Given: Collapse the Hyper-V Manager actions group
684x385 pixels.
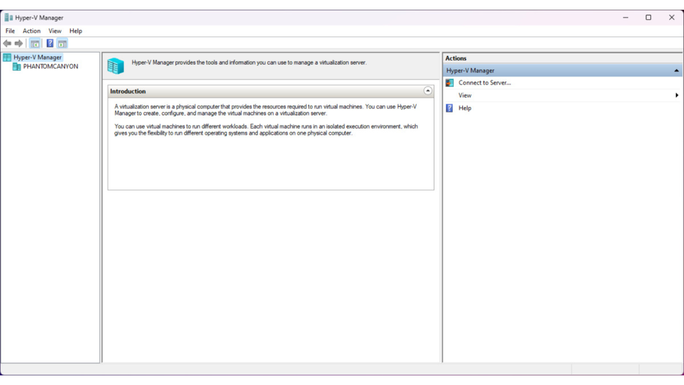Looking at the screenshot, I should tap(676, 70).
